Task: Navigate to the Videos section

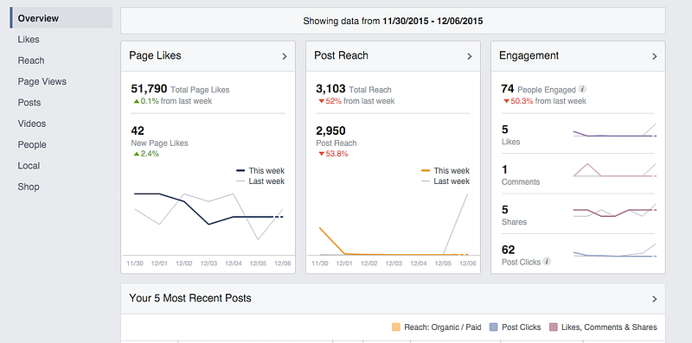Action: tap(32, 124)
